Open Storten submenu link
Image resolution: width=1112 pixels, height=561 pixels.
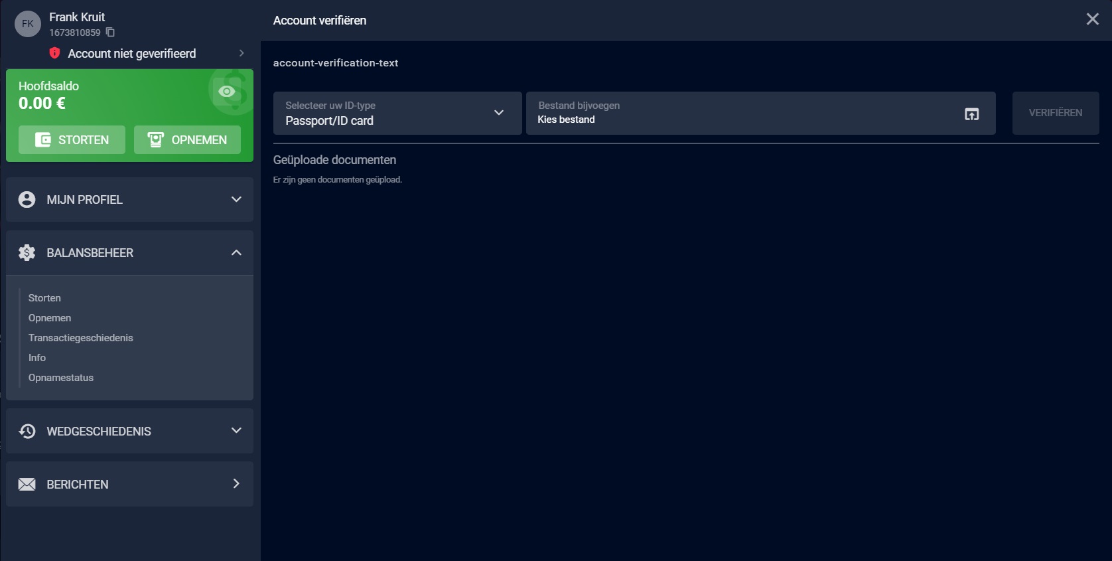coord(44,298)
